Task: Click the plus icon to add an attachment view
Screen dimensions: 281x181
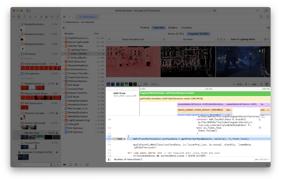Action: pos(146,84)
